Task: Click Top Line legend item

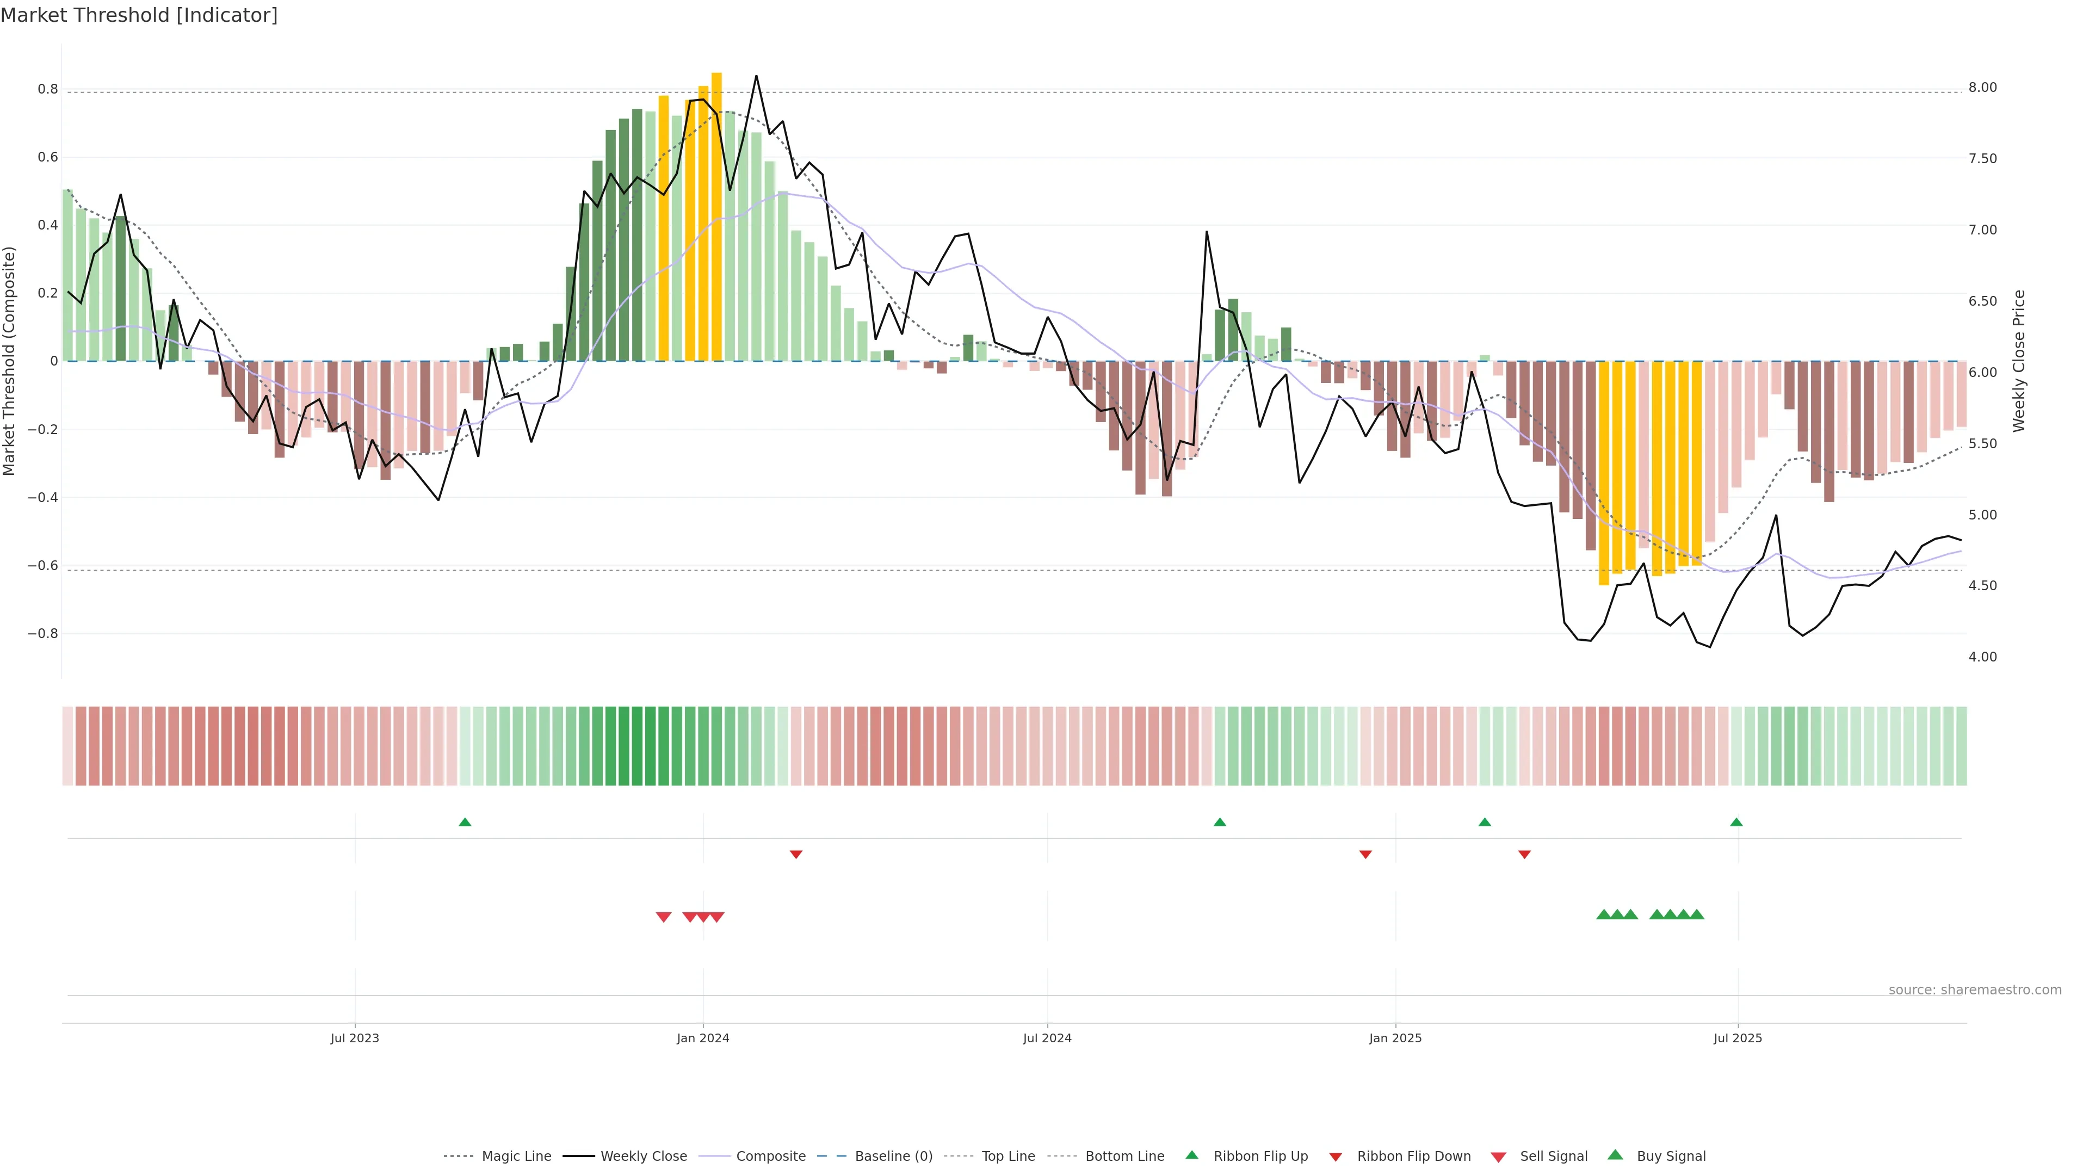Action: click(x=1008, y=1157)
